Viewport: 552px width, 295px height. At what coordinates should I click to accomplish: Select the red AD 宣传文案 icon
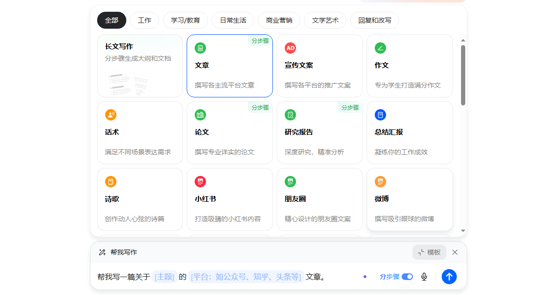point(290,48)
